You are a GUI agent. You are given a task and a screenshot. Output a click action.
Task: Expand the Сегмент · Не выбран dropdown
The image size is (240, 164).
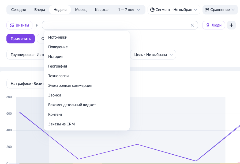coord(174,10)
